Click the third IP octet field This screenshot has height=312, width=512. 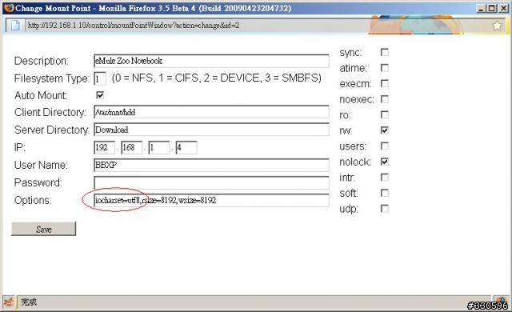[159, 147]
